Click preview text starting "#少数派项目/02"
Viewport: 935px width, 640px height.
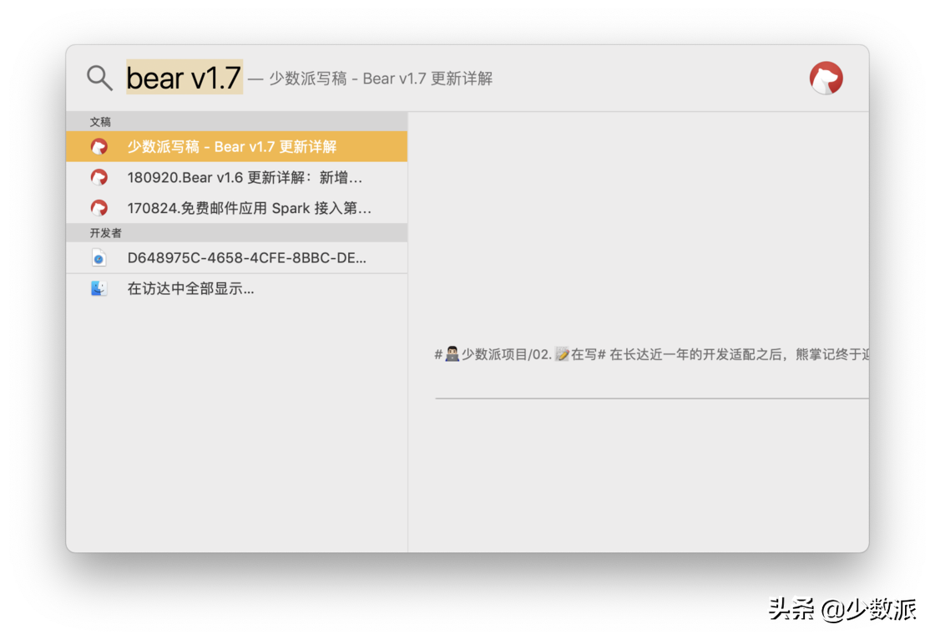point(651,354)
